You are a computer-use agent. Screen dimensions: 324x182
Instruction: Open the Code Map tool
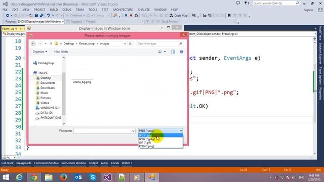179,16
